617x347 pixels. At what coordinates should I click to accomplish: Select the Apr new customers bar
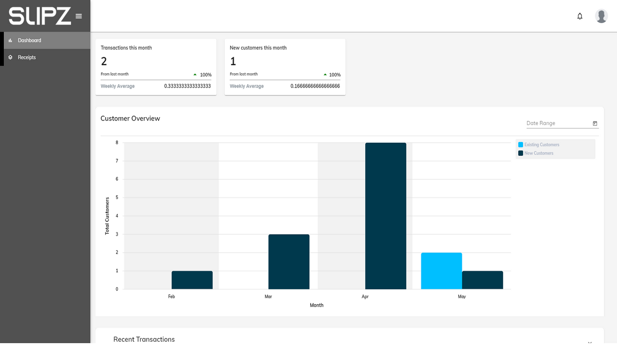click(386, 216)
